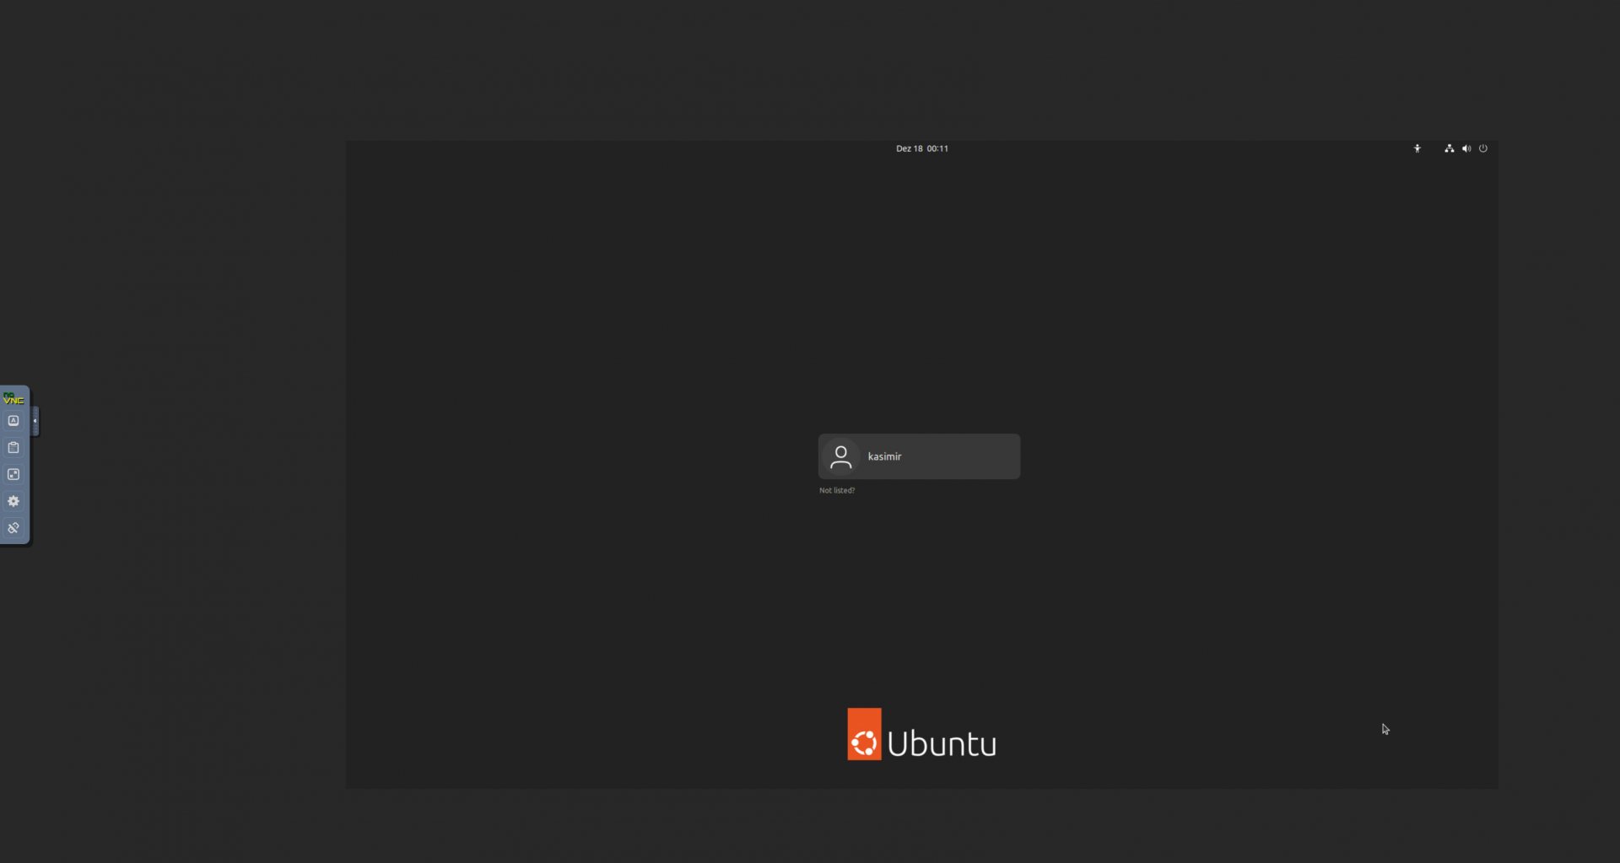Click the kasimir user avatar icon
1620x863 pixels.
840,456
